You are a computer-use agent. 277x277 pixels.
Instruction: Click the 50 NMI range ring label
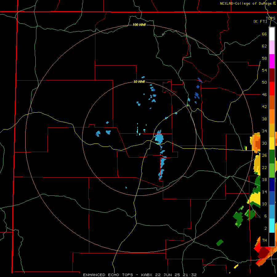click(x=139, y=82)
